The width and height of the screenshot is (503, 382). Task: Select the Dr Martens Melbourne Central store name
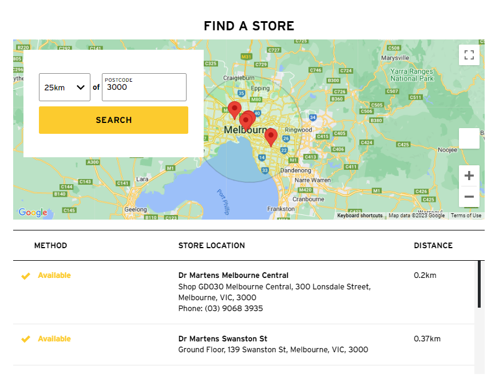click(x=233, y=275)
